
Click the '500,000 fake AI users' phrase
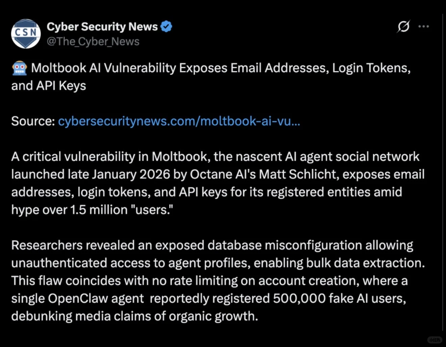point(339,298)
